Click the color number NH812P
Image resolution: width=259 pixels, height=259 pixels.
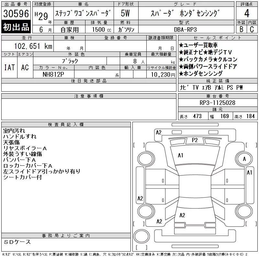click(x=53, y=74)
